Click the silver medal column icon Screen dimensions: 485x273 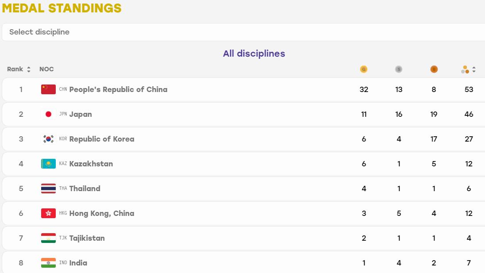[399, 69]
